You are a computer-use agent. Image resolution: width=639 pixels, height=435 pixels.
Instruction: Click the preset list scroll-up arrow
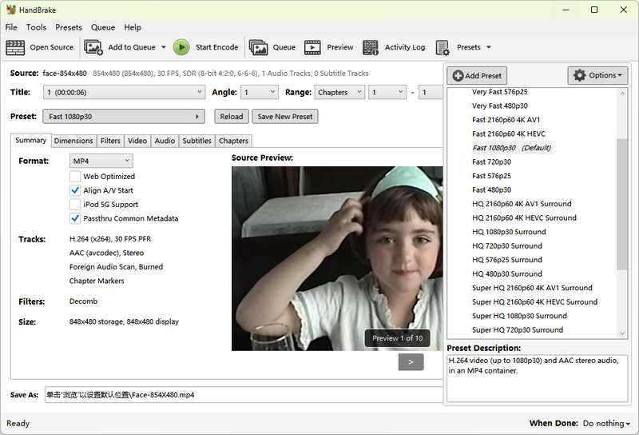pos(622,94)
